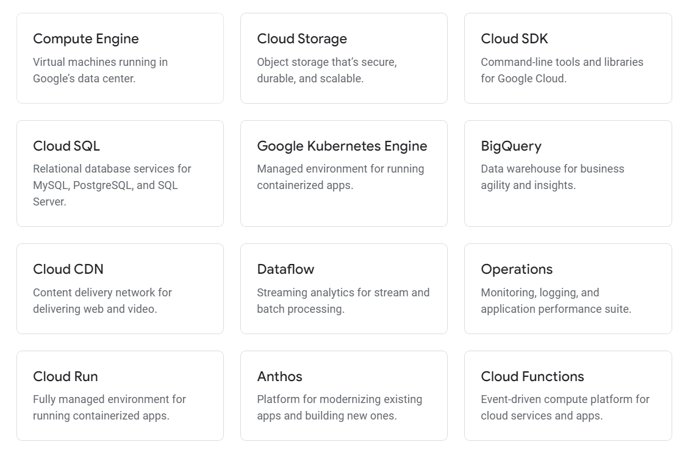
Task: Select the Anthos heading text
Action: click(x=280, y=376)
